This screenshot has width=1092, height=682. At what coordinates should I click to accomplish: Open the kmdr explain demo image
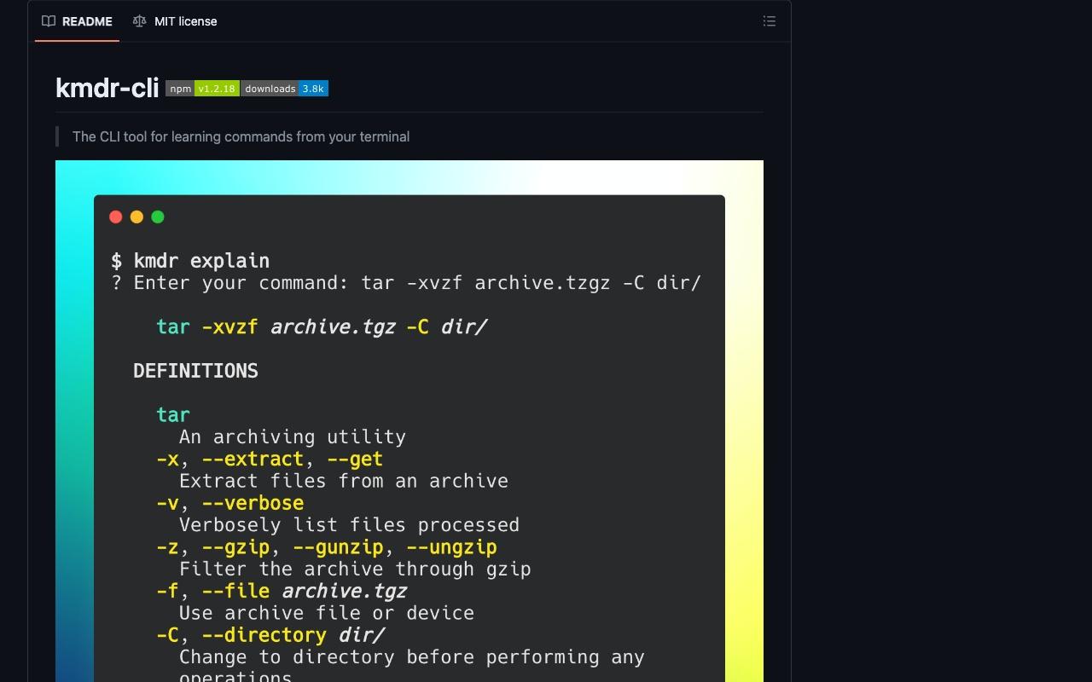409,421
